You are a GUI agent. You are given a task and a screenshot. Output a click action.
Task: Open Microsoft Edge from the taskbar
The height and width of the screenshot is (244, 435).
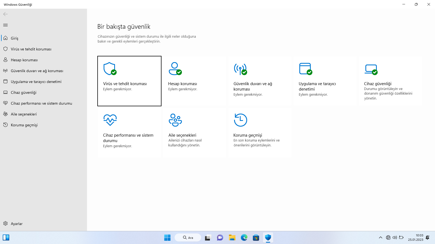[244, 238]
